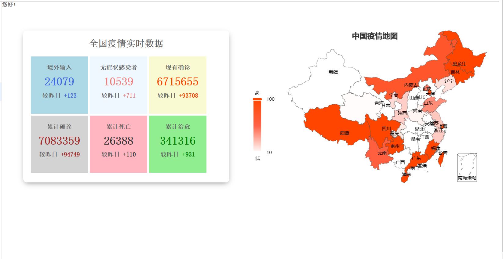This screenshot has width=503, height=259.
Task: Select 河南 province on the map
Action: point(417,115)
